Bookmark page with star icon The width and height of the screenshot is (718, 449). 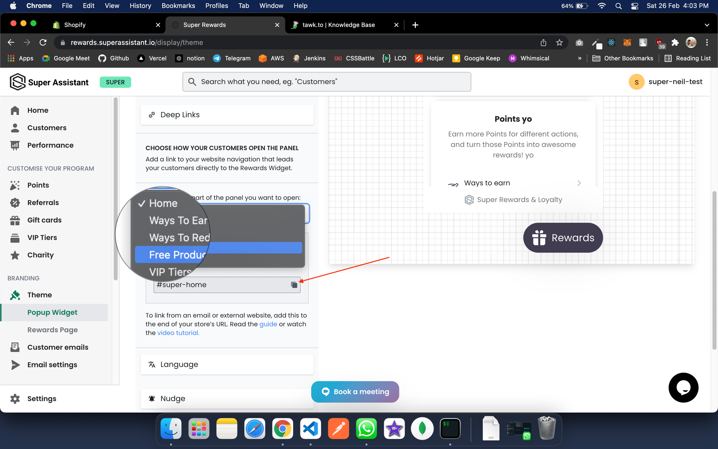559,42
